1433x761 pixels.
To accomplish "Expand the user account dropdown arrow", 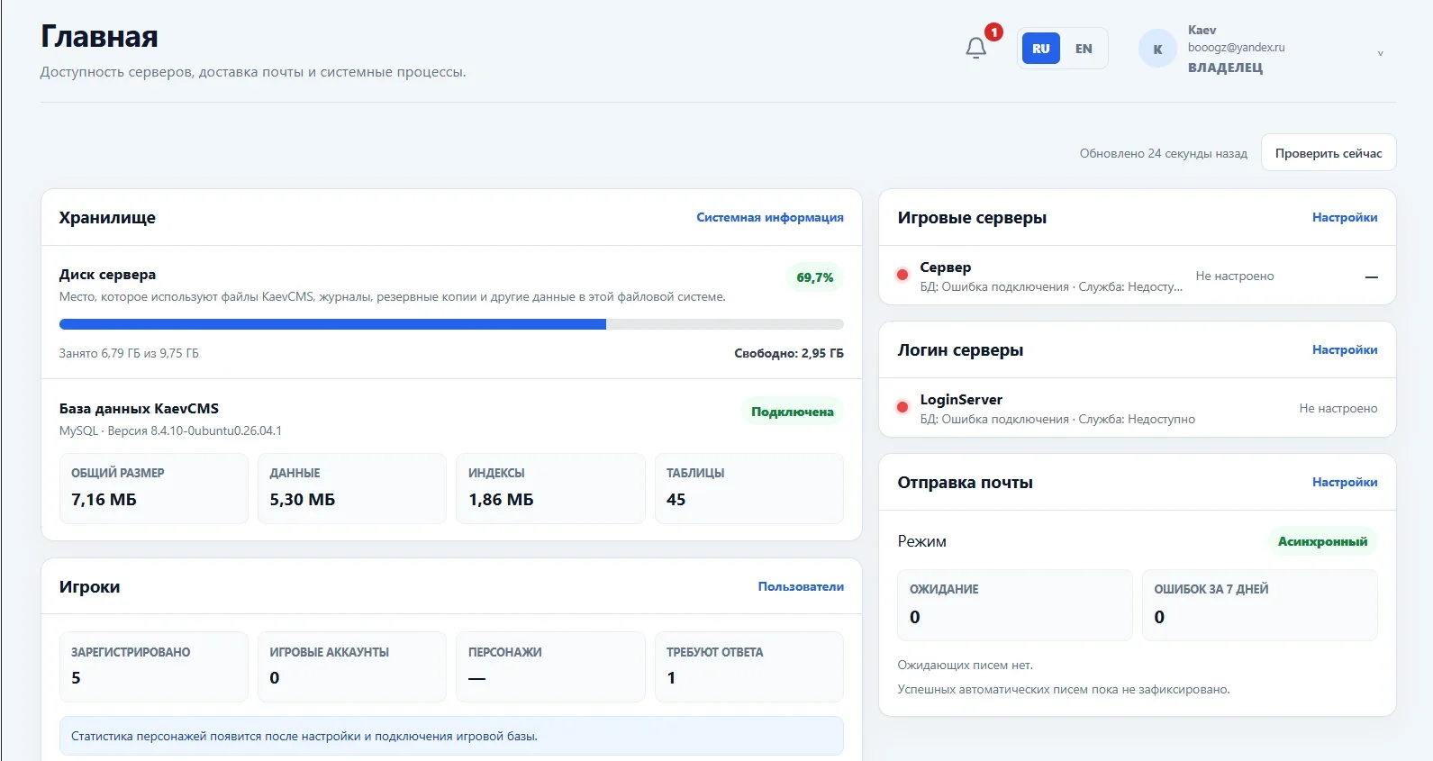I will pyautogui.click(x=1380, y=53).
